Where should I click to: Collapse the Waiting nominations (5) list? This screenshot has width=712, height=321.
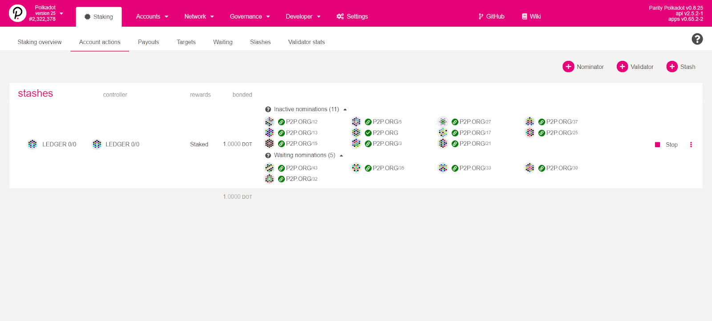[341, 156]
